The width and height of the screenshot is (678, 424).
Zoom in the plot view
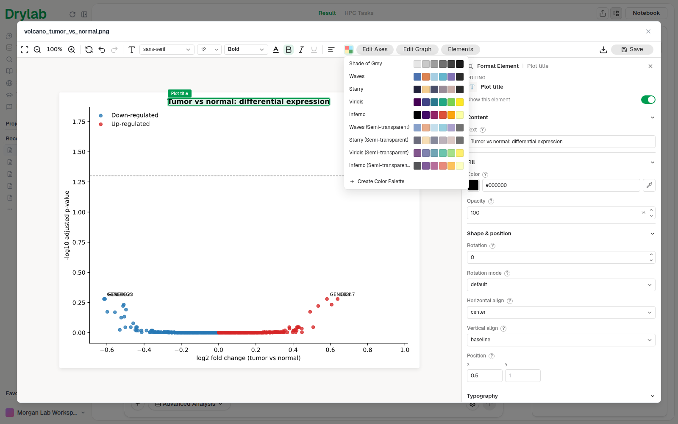(x=72, y=50)
